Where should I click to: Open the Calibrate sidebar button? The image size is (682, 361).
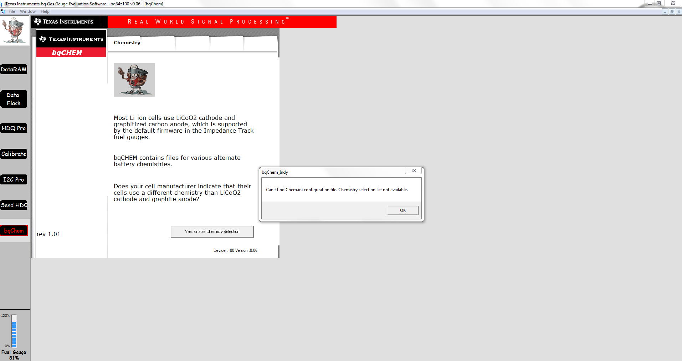pyautogui.click(x=14, y=154)
